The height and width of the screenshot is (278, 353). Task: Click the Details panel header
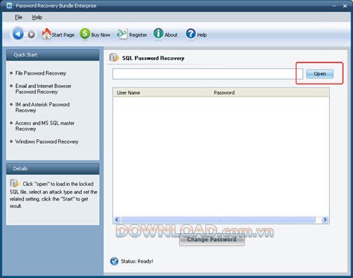point(53,169)
